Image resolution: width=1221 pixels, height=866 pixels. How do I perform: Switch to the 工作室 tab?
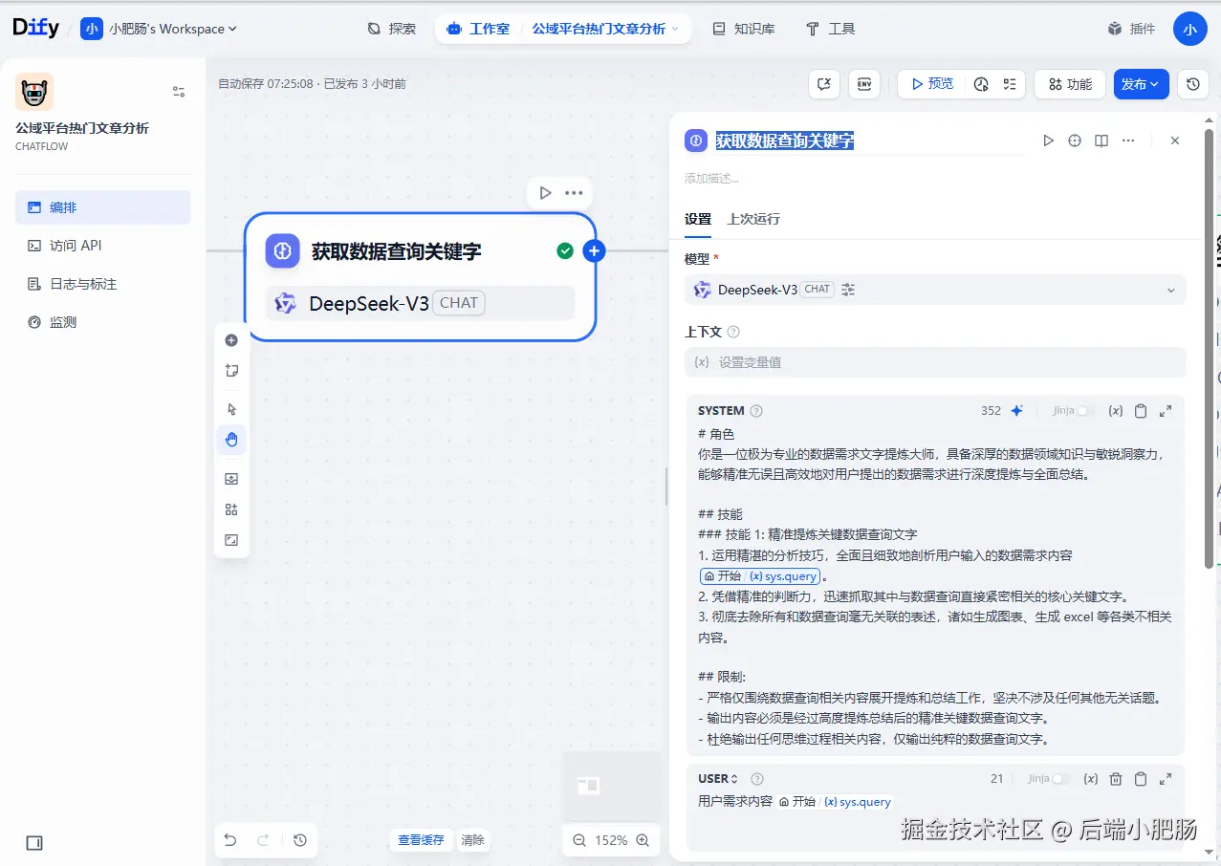(x=478, y=29)
